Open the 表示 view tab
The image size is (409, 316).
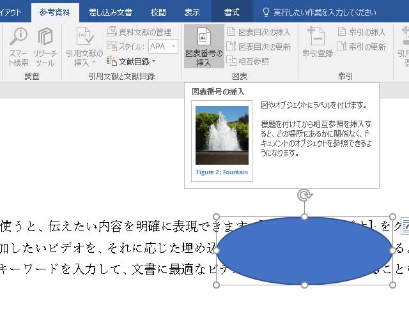click(192, 12)
